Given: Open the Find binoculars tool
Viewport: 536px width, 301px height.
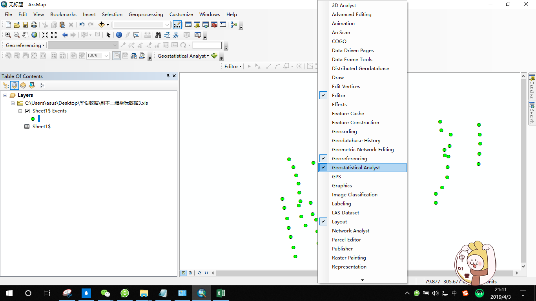Looking at the screenshot, I should coord(158,35).
